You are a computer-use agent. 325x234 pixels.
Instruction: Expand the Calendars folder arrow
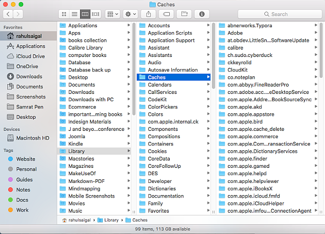(x=208, y=85)
